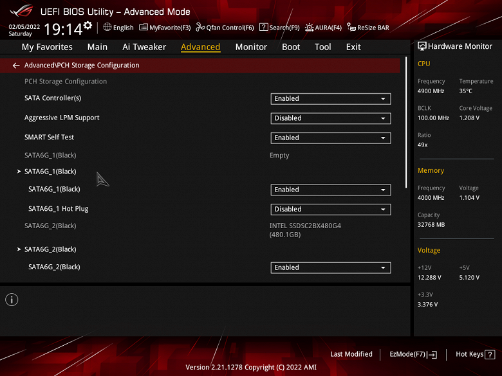Click the Voltage section heading

pyautogui.click(x=429, y=251)
